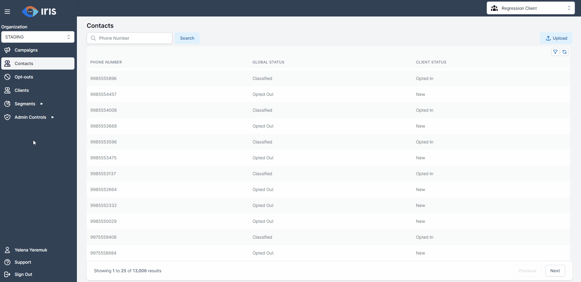This screenshot has height=282, width=581.
Task: Click the Campaigns megaphone icon
Action: [7, 50]
